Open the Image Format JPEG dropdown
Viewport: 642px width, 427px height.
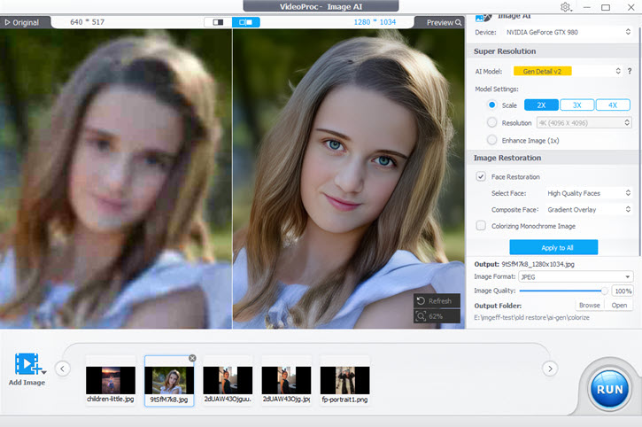pos(576,276)
